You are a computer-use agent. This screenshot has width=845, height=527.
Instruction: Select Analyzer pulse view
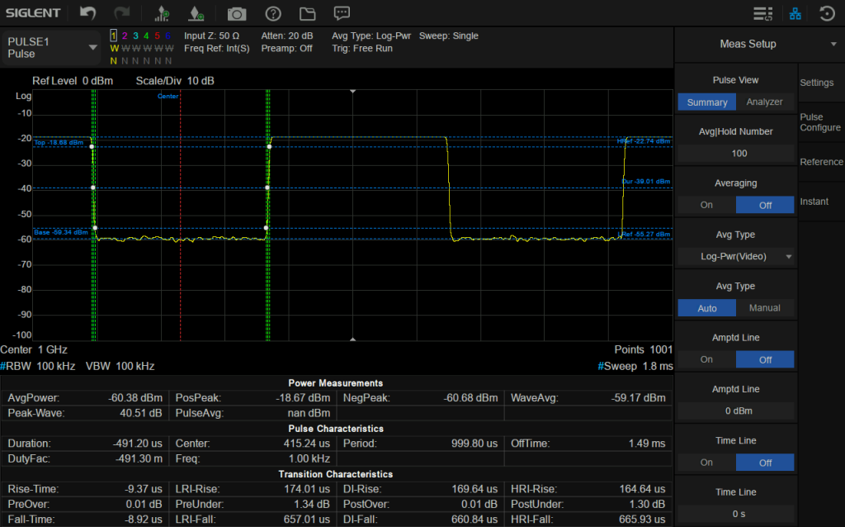coord(764,102)
